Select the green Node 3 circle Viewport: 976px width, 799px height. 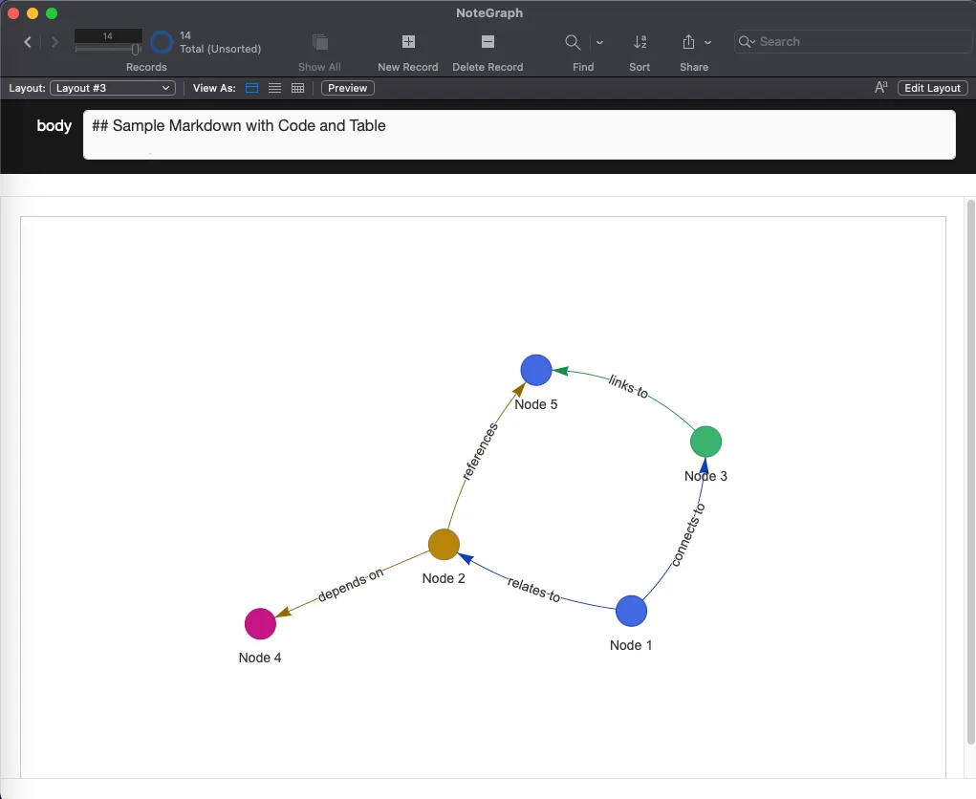pos(705,442)
